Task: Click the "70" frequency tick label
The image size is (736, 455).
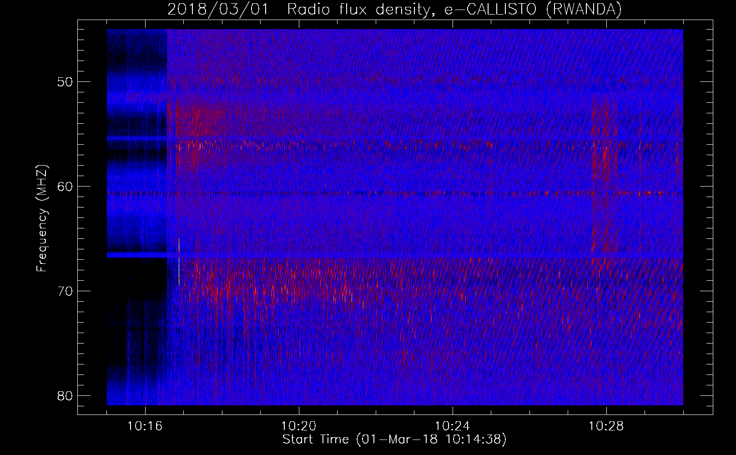Action: pyautogui.click(x=66, y=291)
